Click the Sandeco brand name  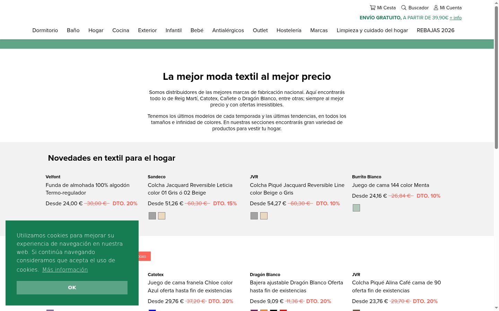157,177
